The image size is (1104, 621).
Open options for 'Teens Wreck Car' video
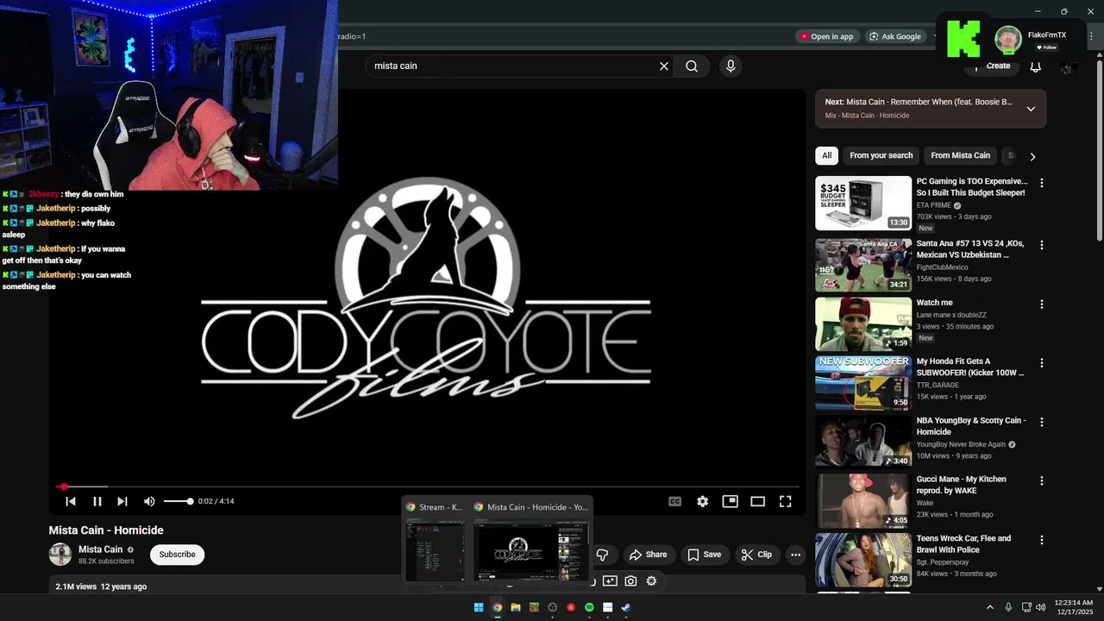[1042, 540]
